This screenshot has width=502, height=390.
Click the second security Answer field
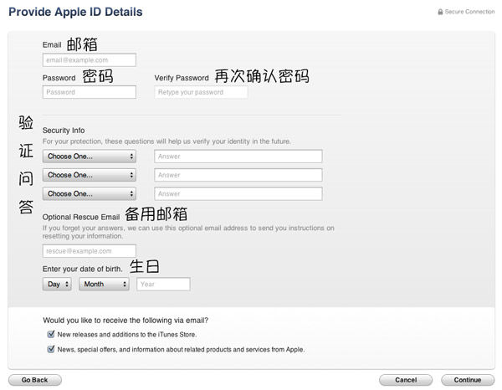click(x=238, y=175)
